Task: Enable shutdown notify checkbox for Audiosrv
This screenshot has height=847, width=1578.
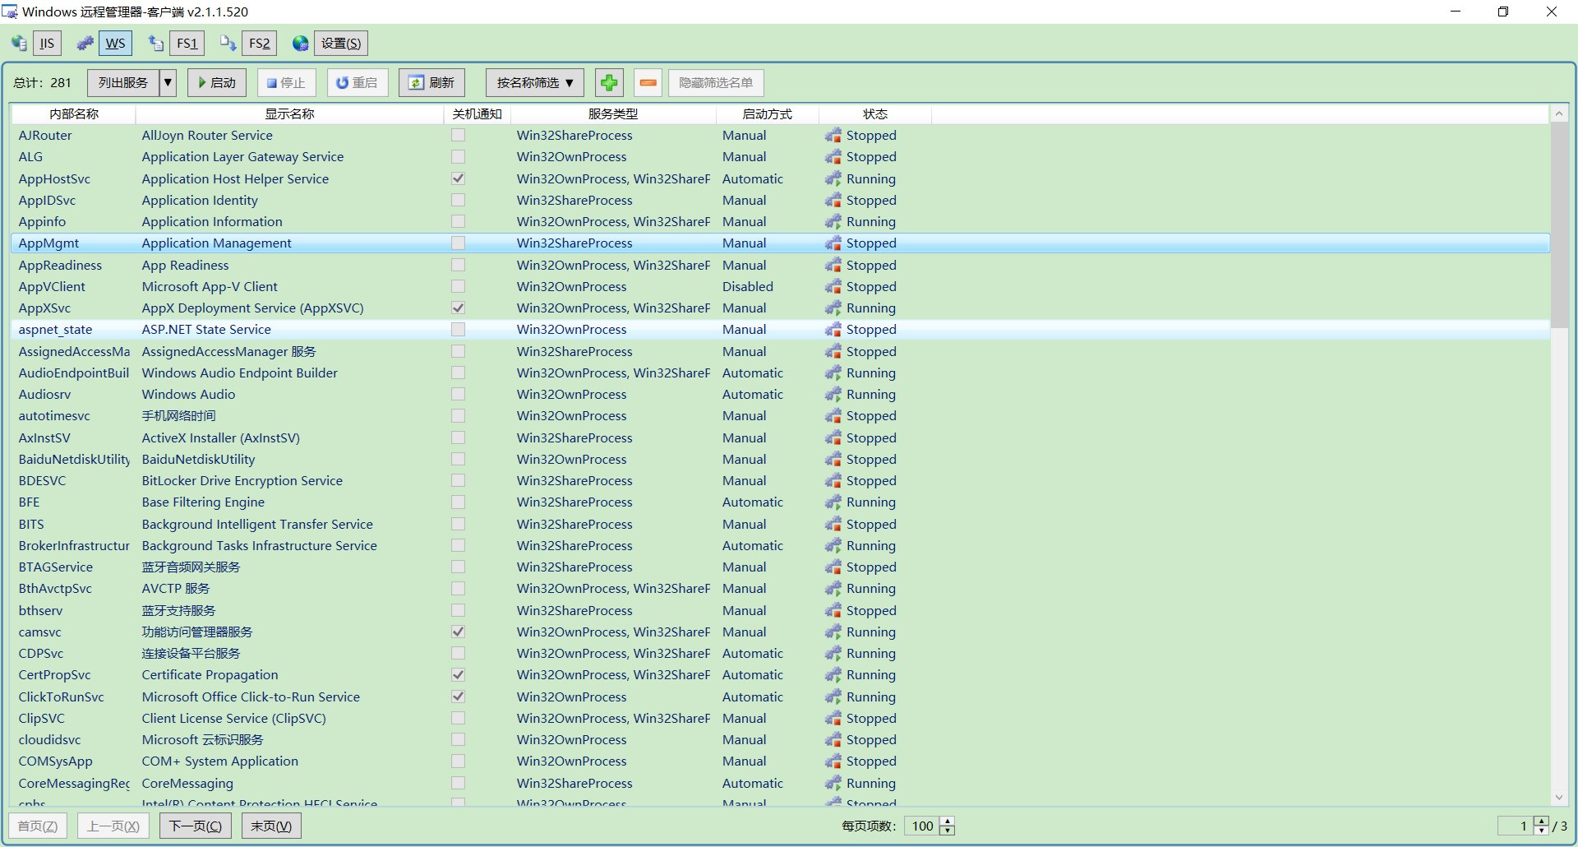Action: [x=458, y=395]
